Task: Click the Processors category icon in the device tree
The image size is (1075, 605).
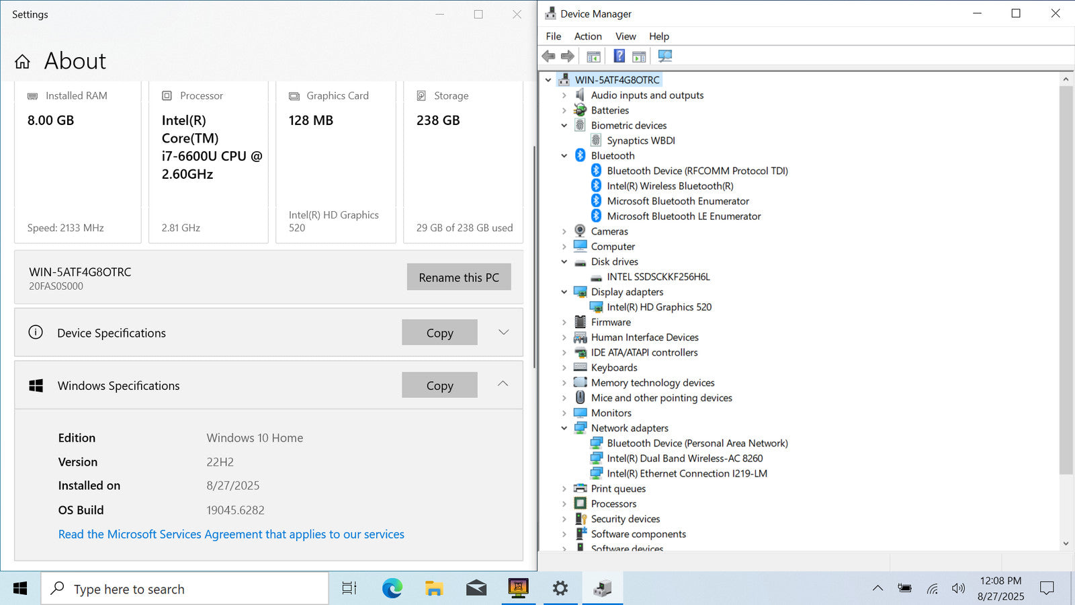Action: point(580,503)
